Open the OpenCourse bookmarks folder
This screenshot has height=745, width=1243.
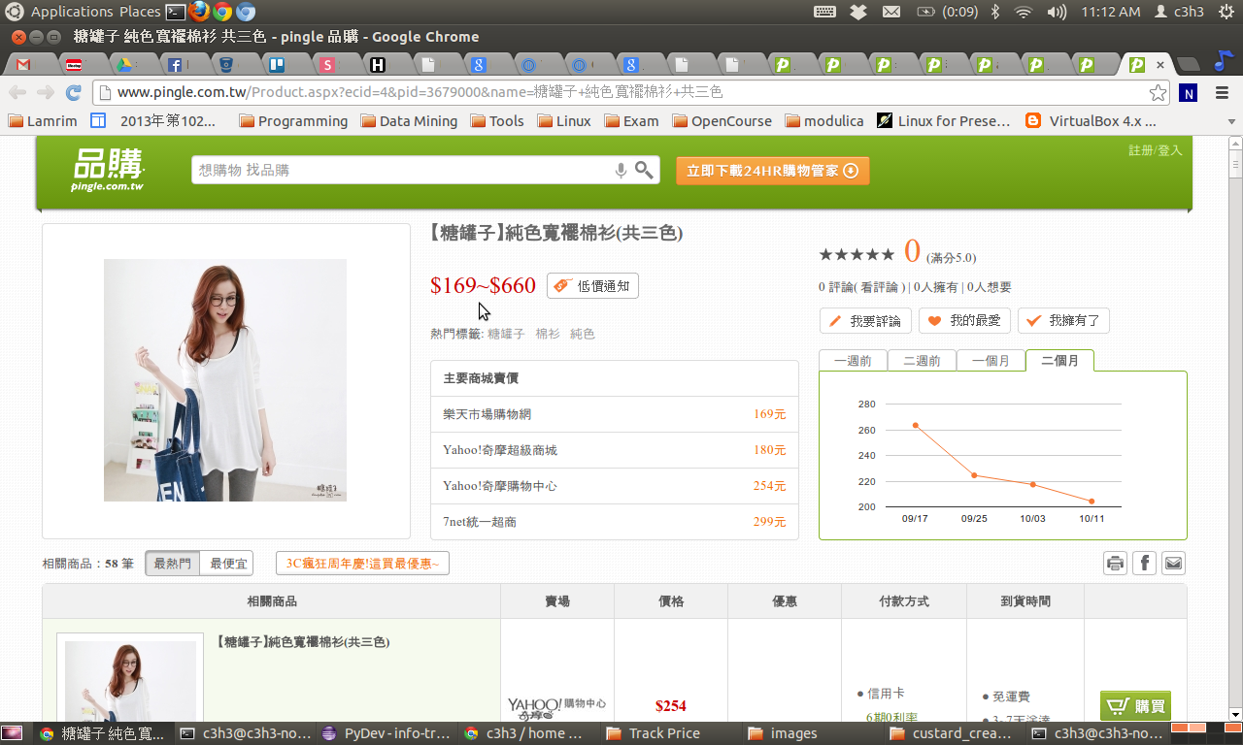[x=722, y=121]
